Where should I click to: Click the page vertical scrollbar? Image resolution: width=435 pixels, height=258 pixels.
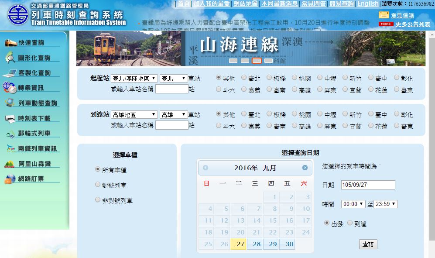[432, 139]
